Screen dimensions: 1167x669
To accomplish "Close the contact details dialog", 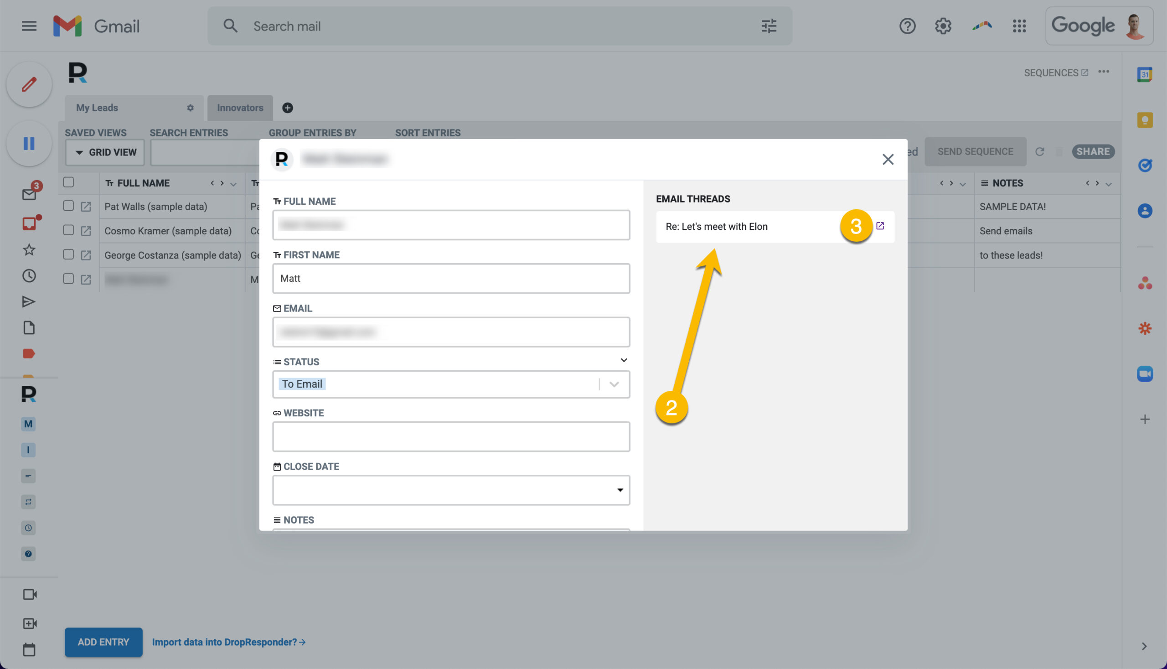I will pyautogui.click(x=888, y=160).
